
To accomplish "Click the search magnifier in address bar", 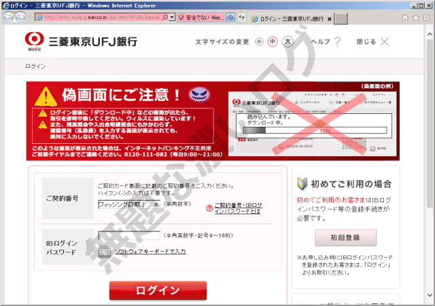I will pyautogui.click(x=165, y=18).
